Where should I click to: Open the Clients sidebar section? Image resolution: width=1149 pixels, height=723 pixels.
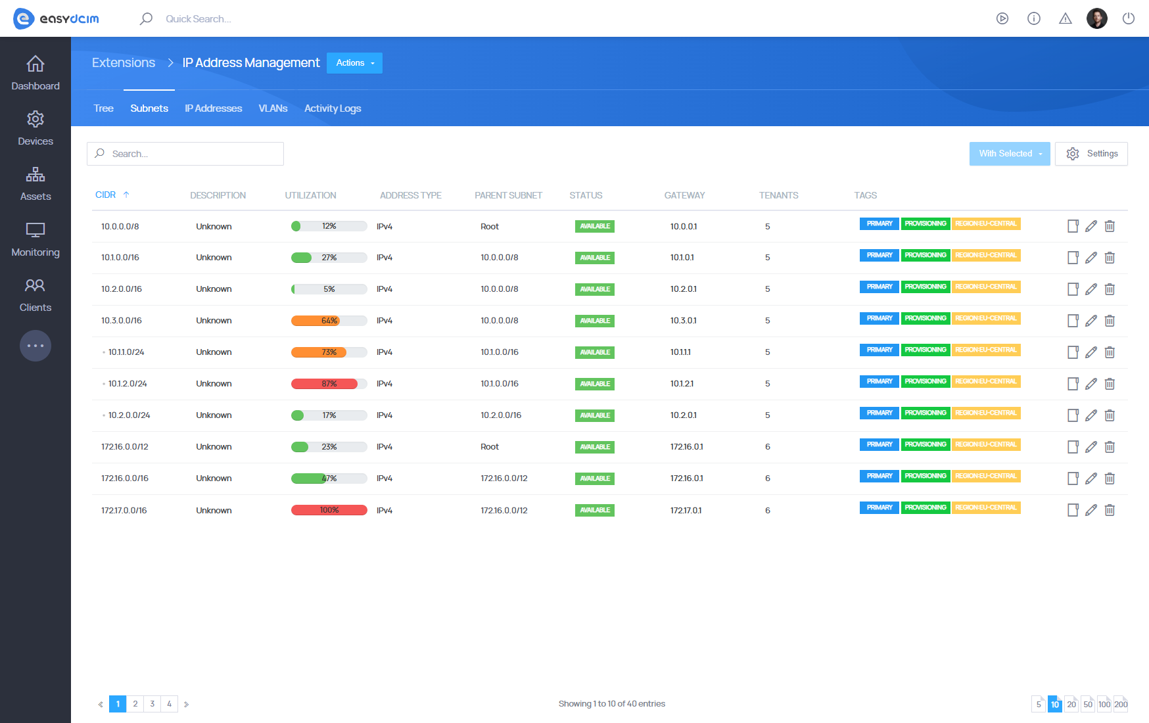[x=35, y=294]
